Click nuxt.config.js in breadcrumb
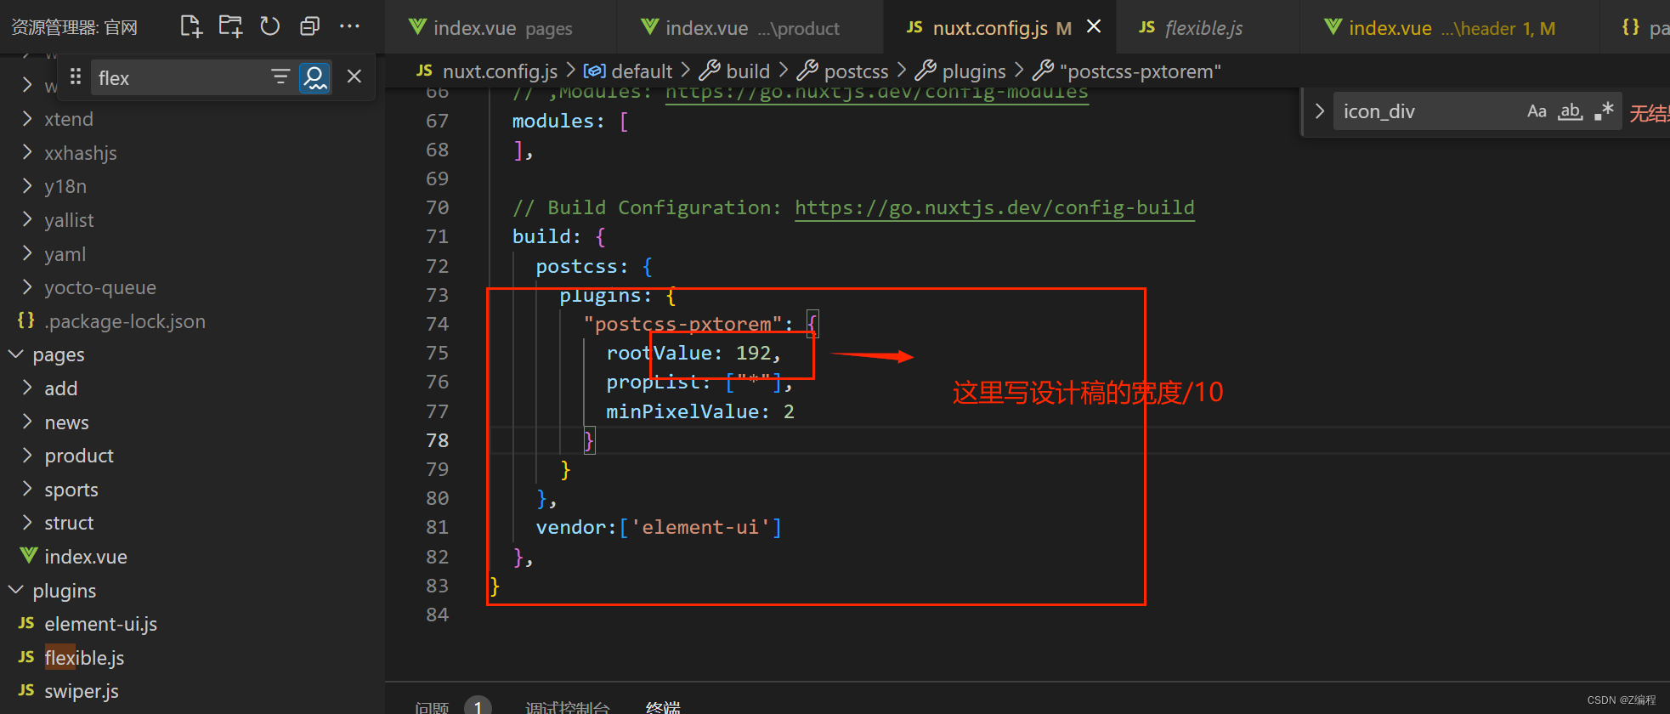Screen dimensions: 1670x714 pyautogui.click(x=487, y=71)
